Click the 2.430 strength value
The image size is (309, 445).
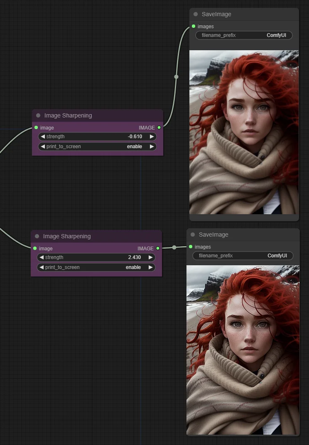click(134, 257)
